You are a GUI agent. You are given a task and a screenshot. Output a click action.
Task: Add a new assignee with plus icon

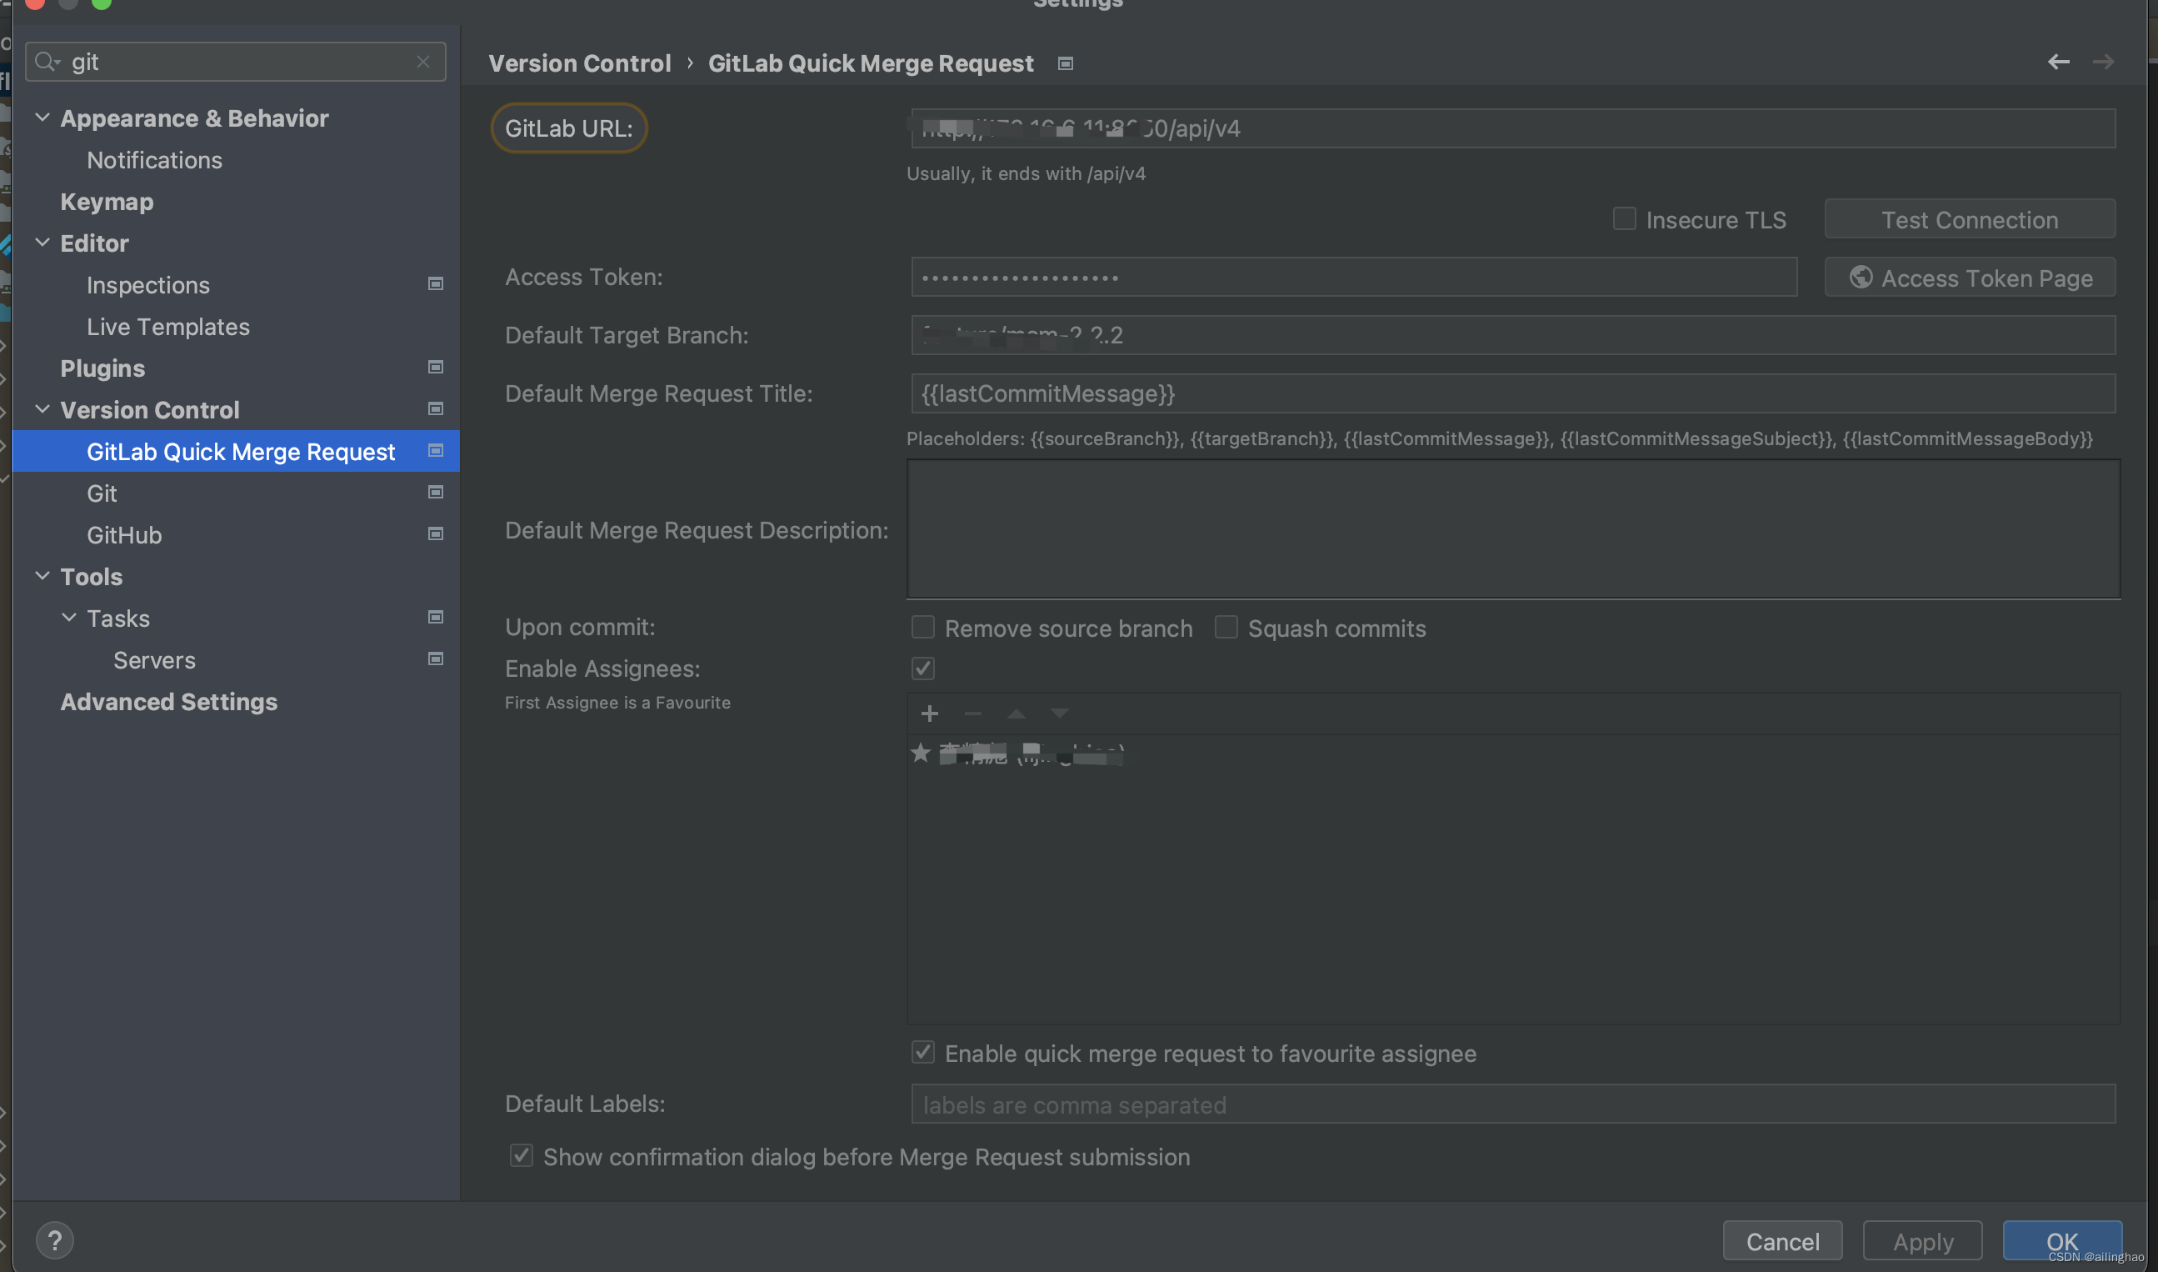click(x=930, y=714)
